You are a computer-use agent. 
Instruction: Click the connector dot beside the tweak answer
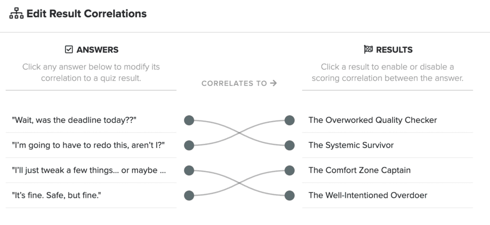coord(189,171)
